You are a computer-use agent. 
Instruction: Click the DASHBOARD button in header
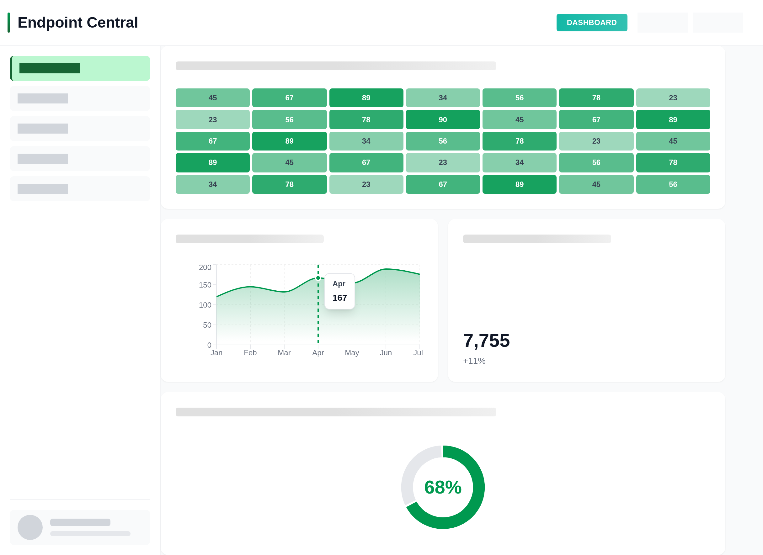[591, 23]
